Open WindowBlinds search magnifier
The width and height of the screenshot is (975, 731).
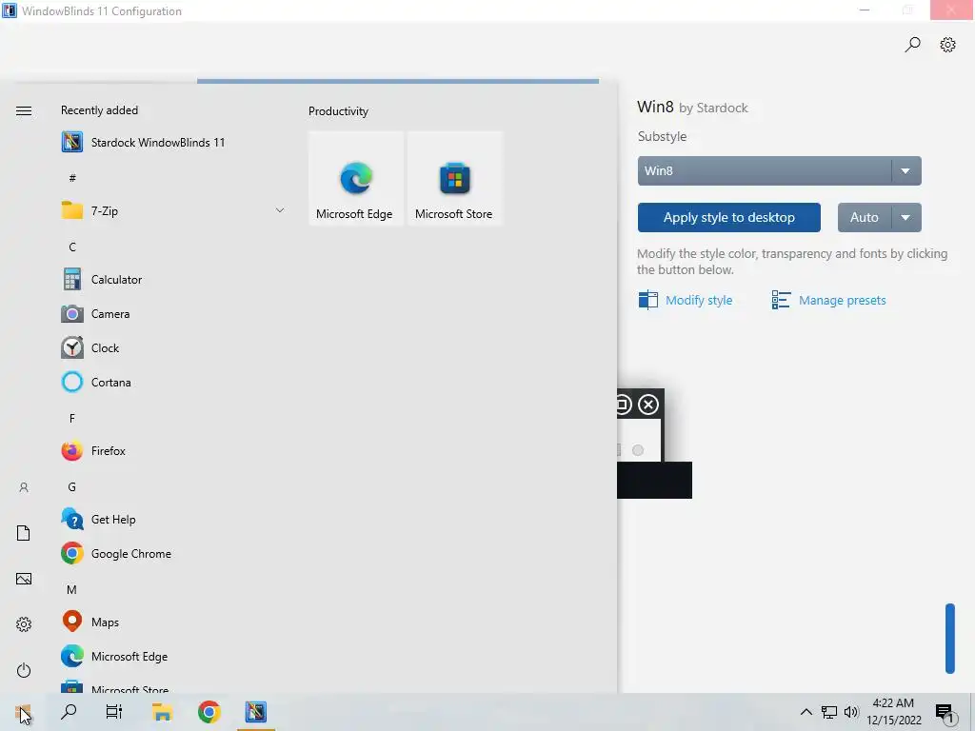912,45
